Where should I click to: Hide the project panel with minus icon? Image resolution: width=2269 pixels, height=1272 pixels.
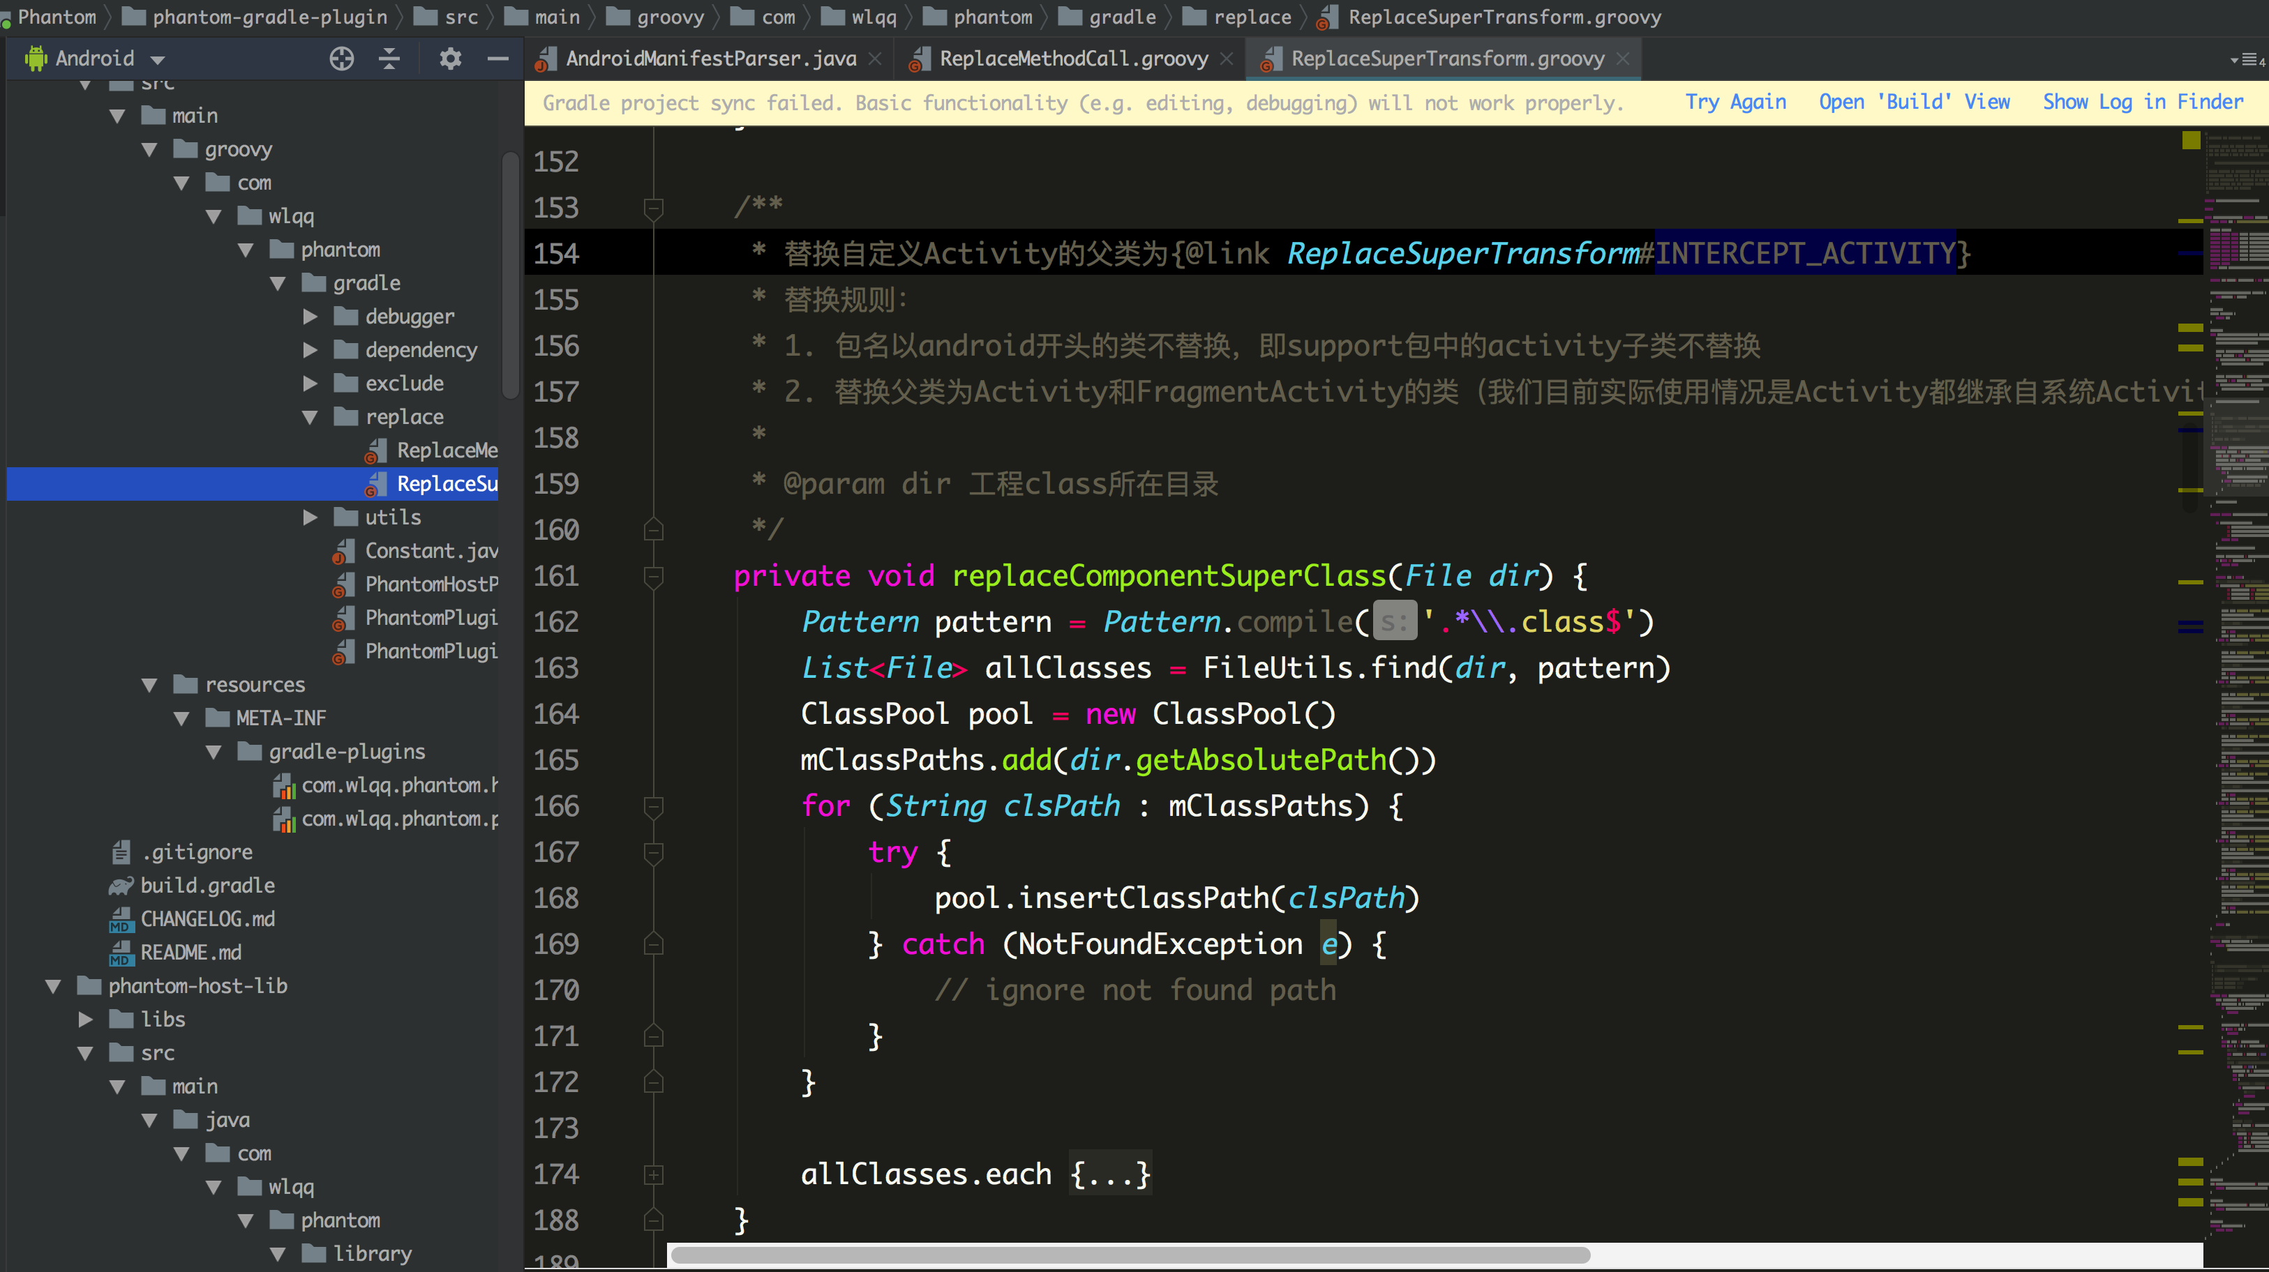[x=497, y=59]
